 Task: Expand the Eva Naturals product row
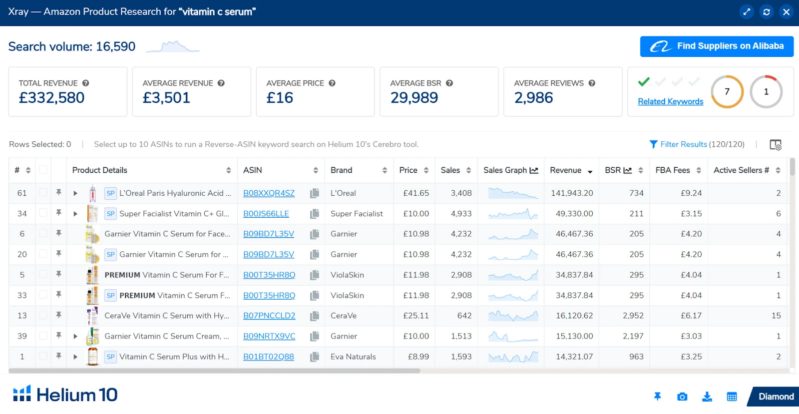(75, 357)
